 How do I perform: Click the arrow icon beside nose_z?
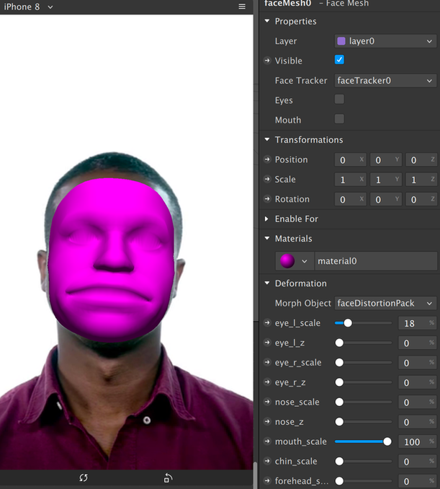point(267,422)
